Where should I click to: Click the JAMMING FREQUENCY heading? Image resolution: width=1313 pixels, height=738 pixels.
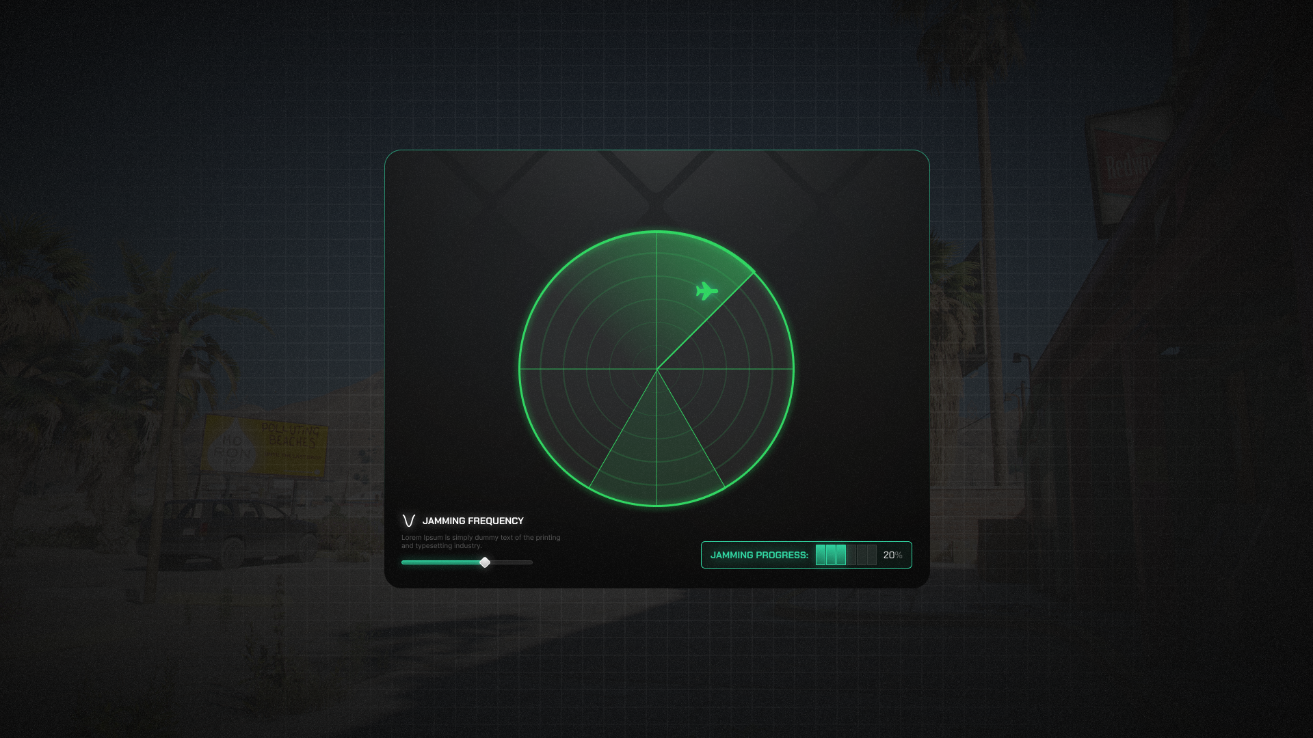[473, 521]
